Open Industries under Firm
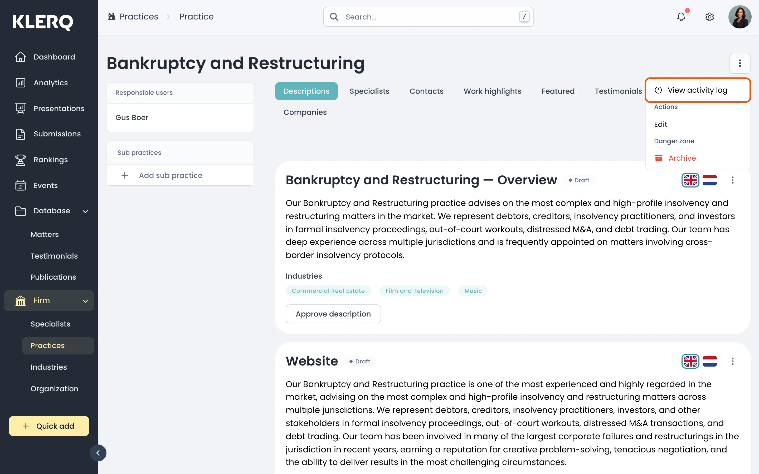Screen dimensions: 759x474 pos(48,367)
